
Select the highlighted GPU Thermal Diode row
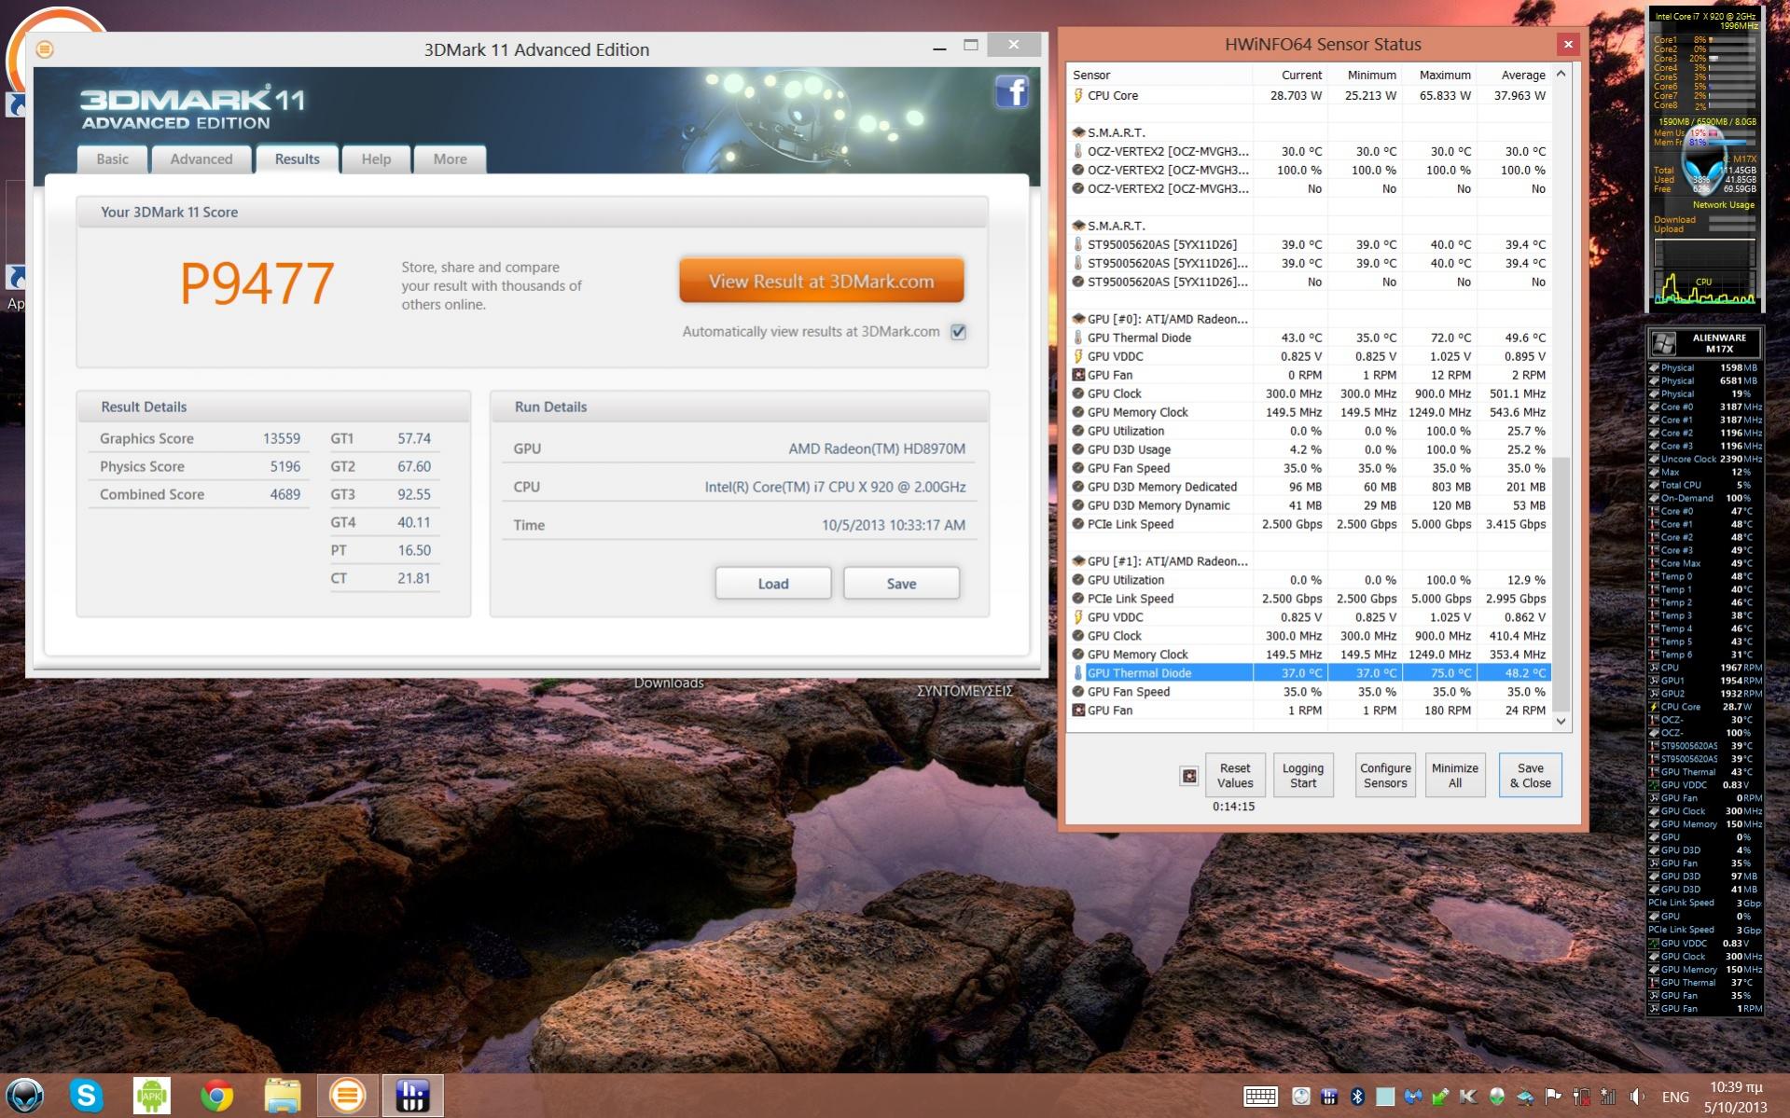[1309, 673]
